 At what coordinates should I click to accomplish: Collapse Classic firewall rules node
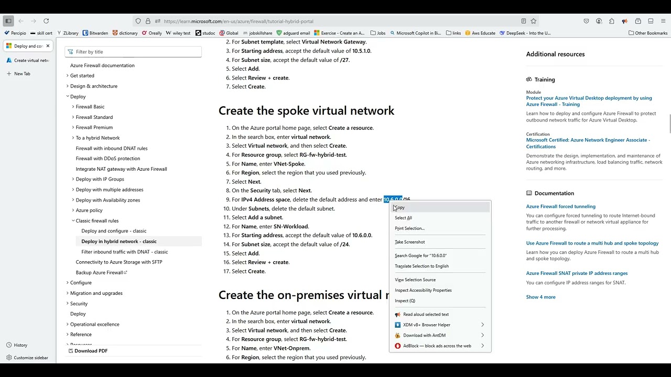73,220
